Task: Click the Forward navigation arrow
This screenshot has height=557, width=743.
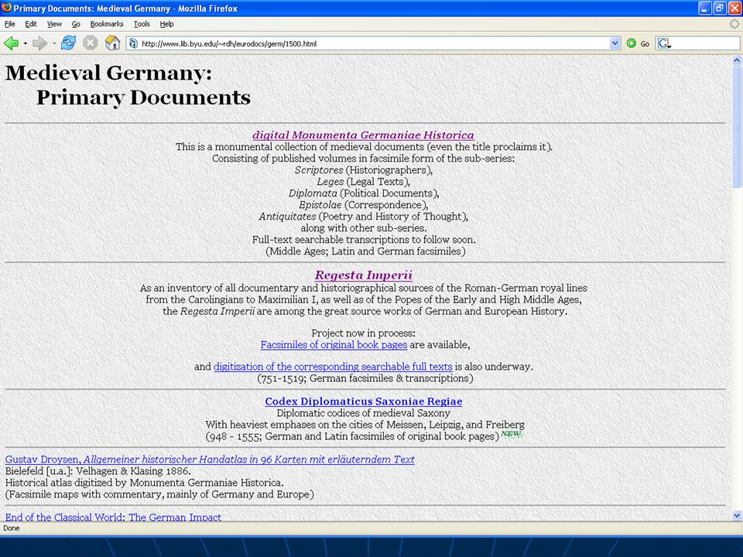Action: click(x=39, y=43)
